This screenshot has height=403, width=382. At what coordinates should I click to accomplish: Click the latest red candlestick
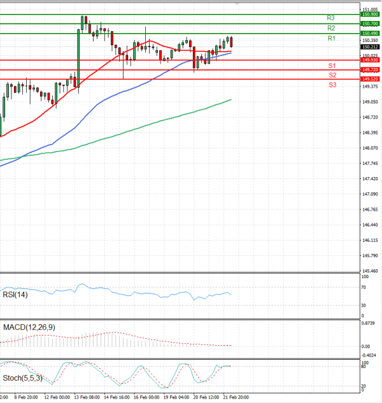tap(231, 42)
